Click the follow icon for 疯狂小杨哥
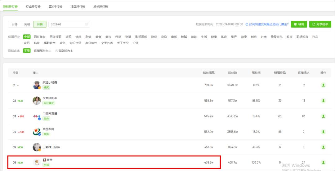Screen dimensions: 335x171 point(323,85)
